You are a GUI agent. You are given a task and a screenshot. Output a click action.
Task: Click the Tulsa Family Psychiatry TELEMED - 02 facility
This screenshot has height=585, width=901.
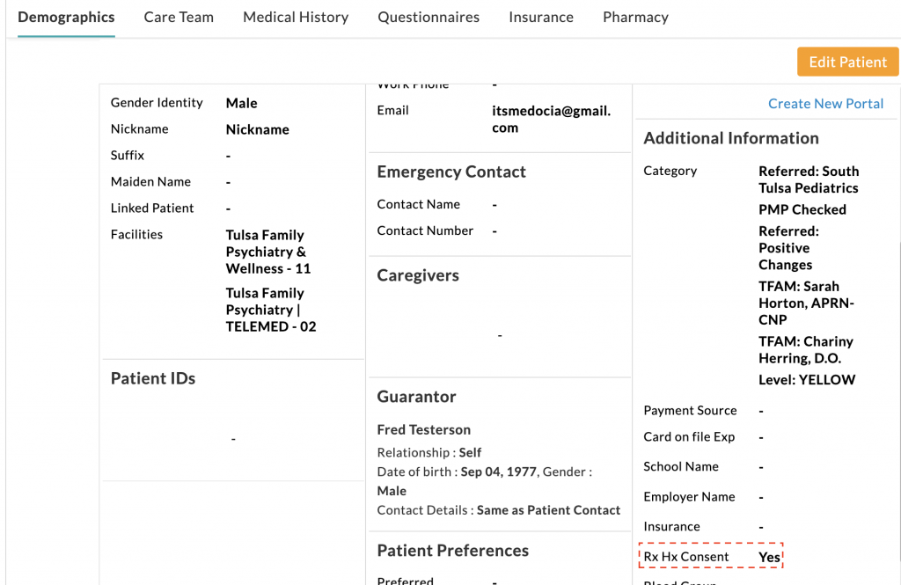click(x=270, y=310)
